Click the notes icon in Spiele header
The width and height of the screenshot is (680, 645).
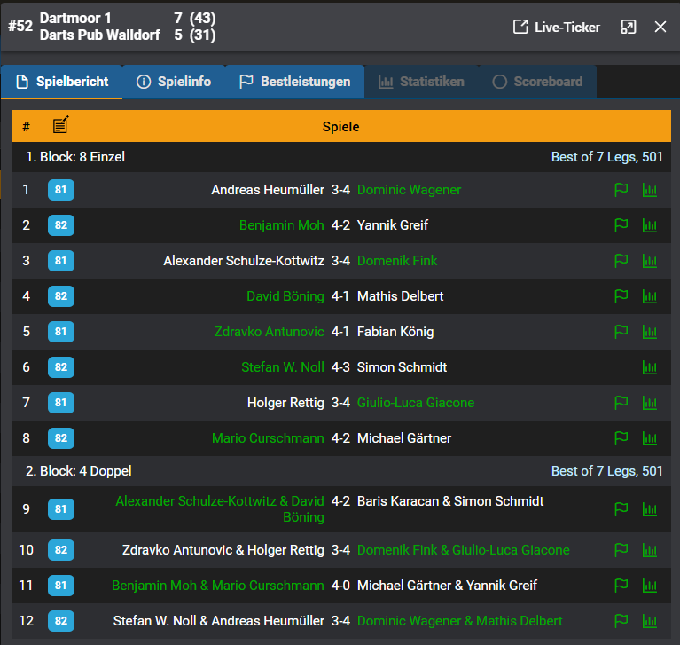point(60,126)
